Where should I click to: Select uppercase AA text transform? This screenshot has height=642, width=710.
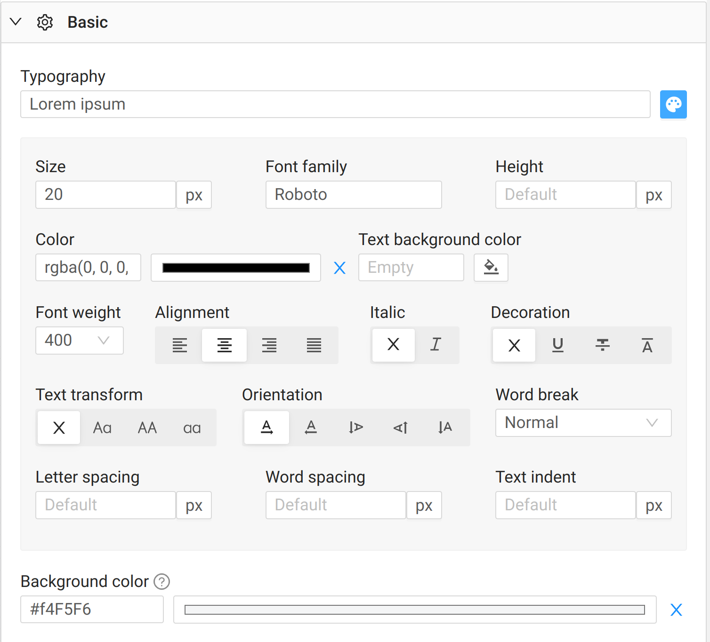coord(147,428)
